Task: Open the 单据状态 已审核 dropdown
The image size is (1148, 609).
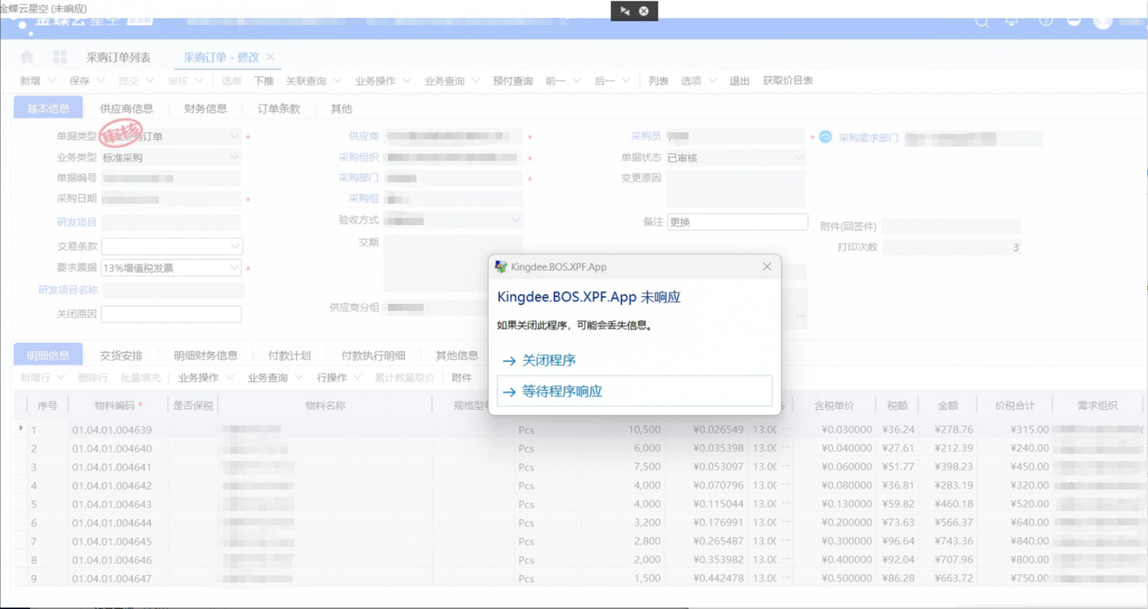Action: [799, 157]
